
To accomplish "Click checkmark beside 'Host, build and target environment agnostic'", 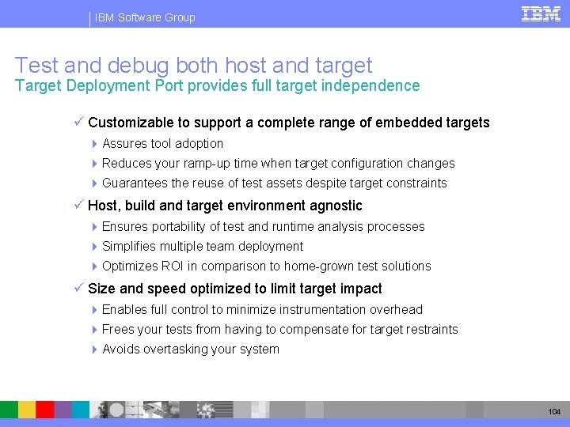I will click(78, 205).
